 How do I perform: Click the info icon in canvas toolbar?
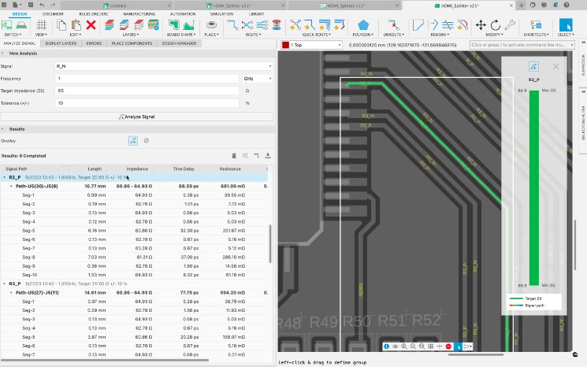(387, 347)
